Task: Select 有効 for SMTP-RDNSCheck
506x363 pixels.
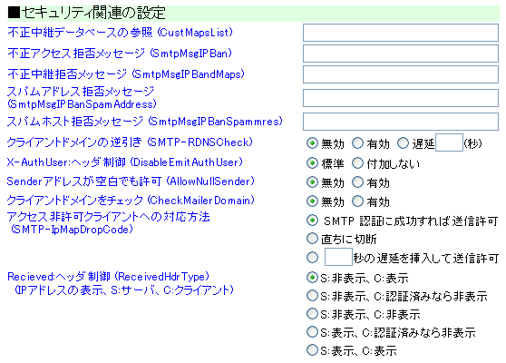Action: coord(357,143)
